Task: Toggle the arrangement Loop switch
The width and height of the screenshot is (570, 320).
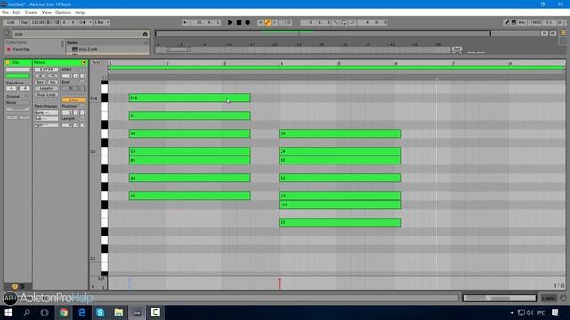Action: [x=344, y=22]
